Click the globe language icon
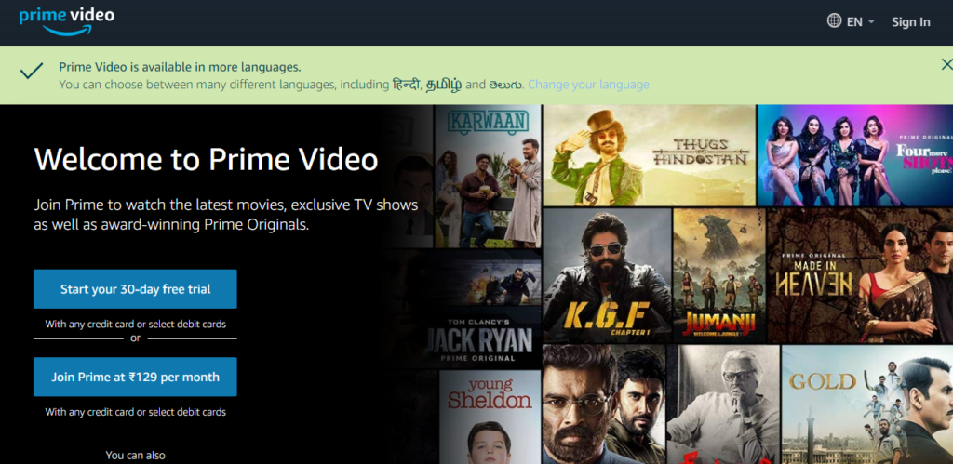 (835, 21)
